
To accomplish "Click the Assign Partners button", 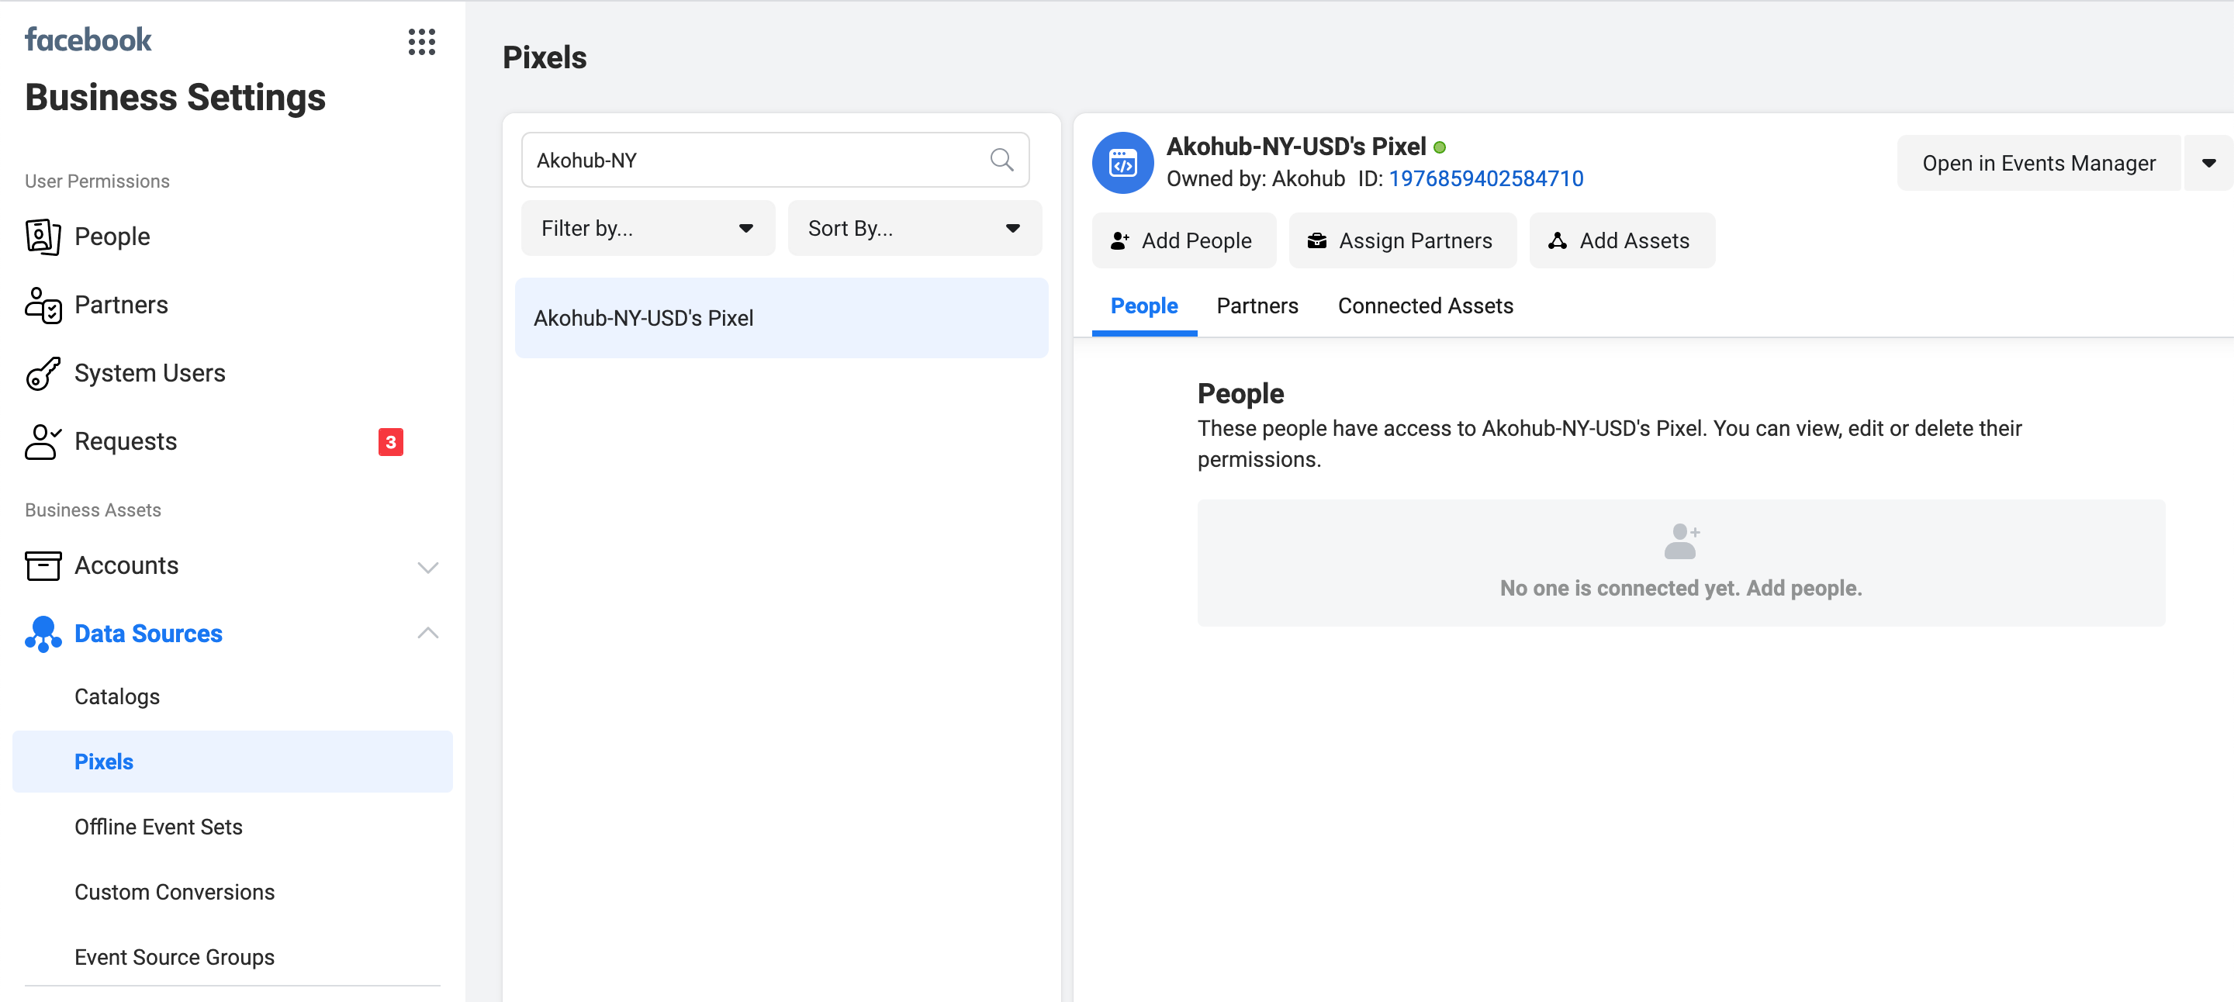I will 1402,241.
